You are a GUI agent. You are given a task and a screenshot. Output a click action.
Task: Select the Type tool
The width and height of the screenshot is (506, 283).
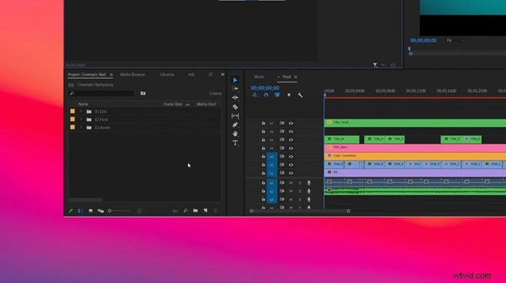click(235, 143)
